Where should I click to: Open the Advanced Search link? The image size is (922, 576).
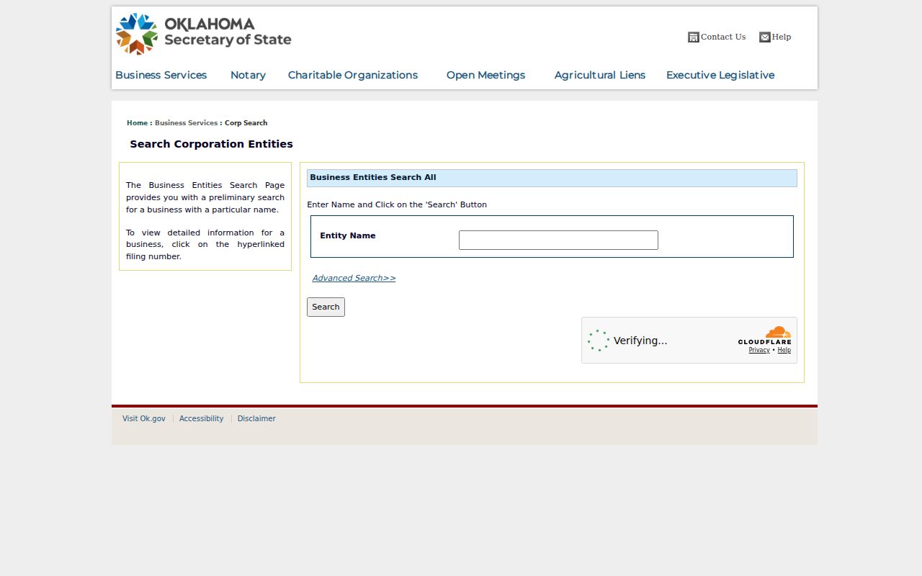pyautogui.click(x=354, y=278)
